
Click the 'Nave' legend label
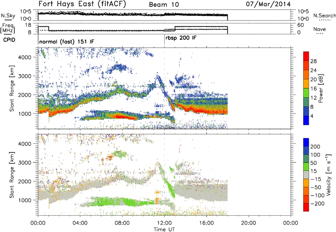(320, 29)
